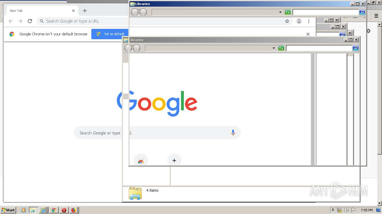Open Action Center flag icon
Image resolution: width=382 pixels, height=214 pixels.
(354, 210)
